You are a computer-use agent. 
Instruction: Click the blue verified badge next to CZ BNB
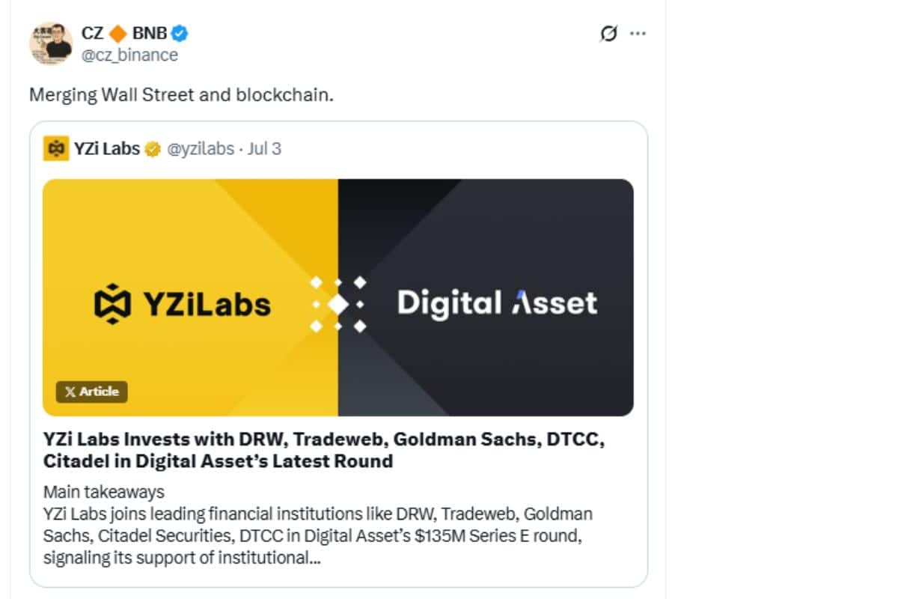click(x=180, y=33)
